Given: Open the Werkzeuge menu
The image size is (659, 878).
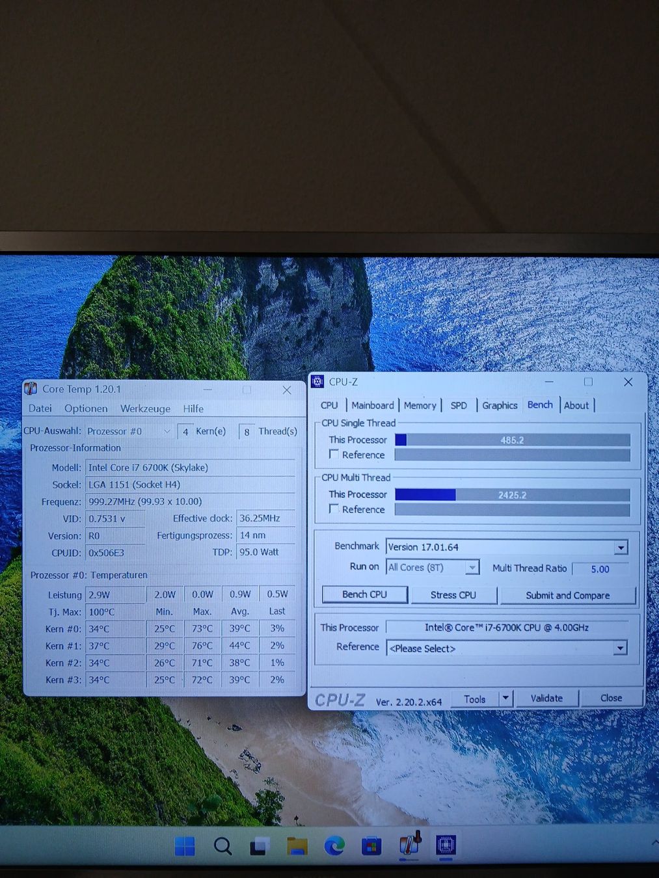Looking at the screenshot, I should tap(145, 408).
